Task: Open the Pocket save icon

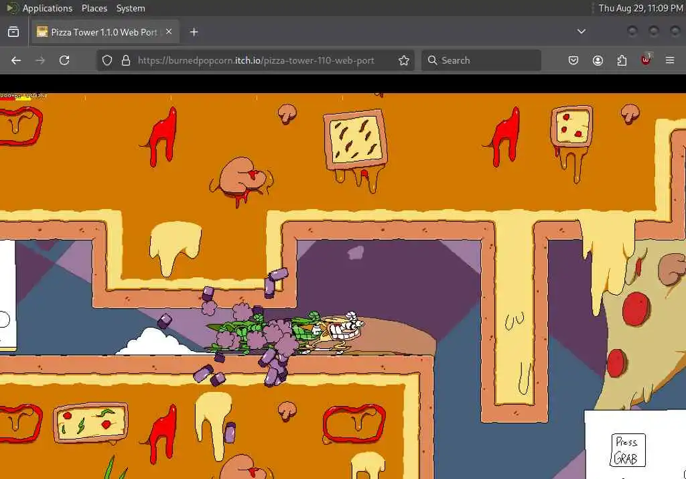Action: (573, 60)
